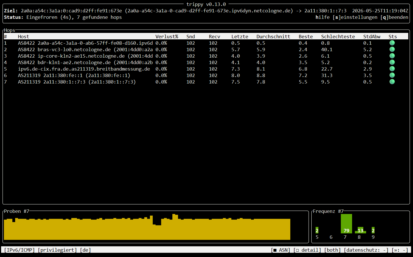Click the best latency value 6.8
The image size is (413, 257).
click(303, 69)
